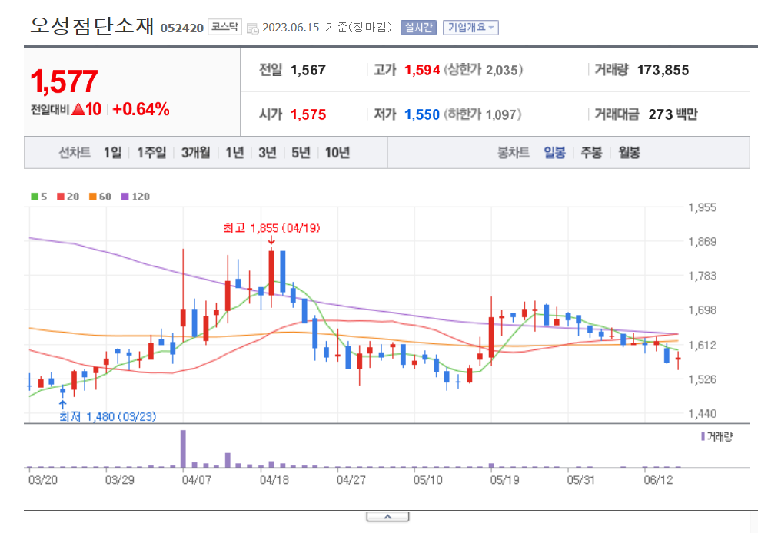Click the 거래량 value 173,855
Viewport: 758px width, 533px height.
pos(663,70)
